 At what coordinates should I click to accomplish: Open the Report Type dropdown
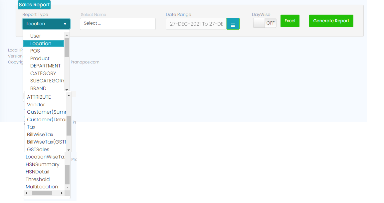pyautogui.click(x=46, y=24)
